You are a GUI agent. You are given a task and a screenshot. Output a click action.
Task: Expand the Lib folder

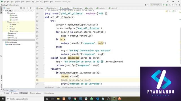(x=8, y=26)
